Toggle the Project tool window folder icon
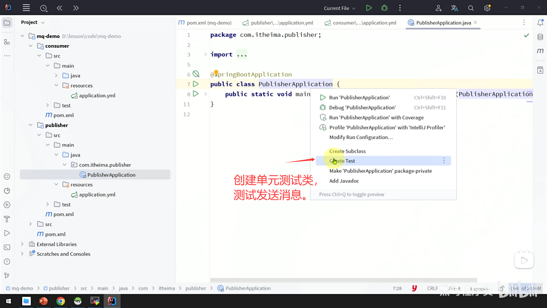The width and height of the screenshot is (547, 308). 7,23
